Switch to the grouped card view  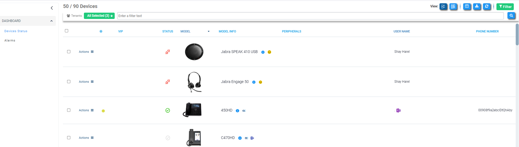coord(443,7)
